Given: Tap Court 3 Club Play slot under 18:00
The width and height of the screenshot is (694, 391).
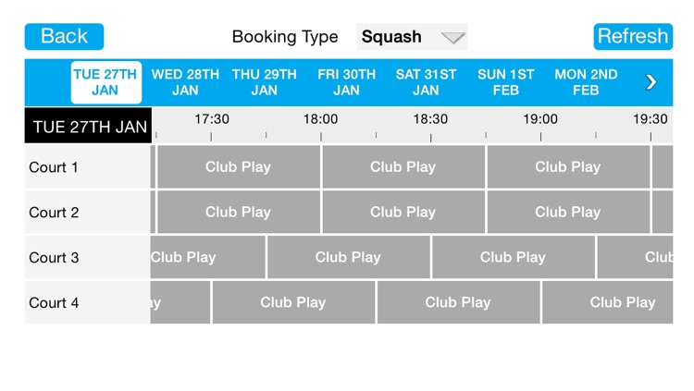Looking at the screenshot, I should (348, 257).
